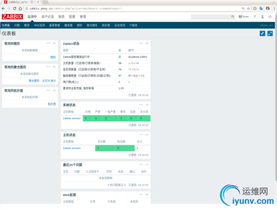This screenshot has height=210, width=277.
Task: Open Zabbix help question mark
Action: pyautogui.click(x=255, y=17)
